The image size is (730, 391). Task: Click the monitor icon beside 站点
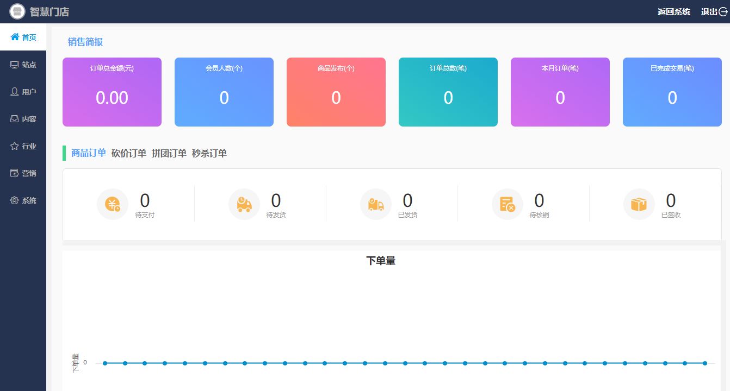click(x=15, y=64)
